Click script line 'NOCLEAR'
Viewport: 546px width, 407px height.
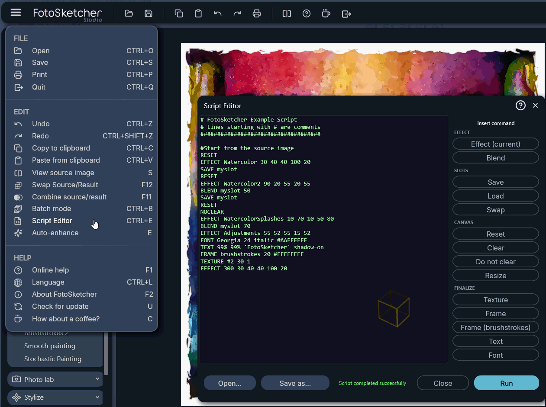pyautogui.click(x=212, y=212)
